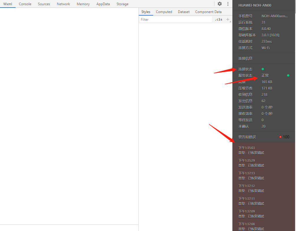This screenshot has width=296, height=231.
Task: Click the green dot at the right of 服务状态
Action: [288, 75]
